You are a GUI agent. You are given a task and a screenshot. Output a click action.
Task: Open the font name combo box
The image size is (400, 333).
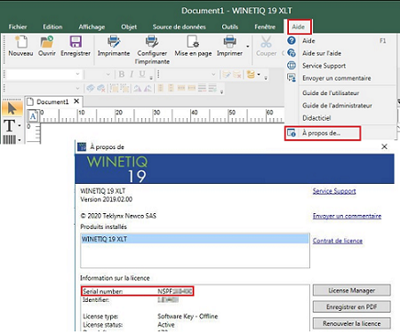pos(44,74)
